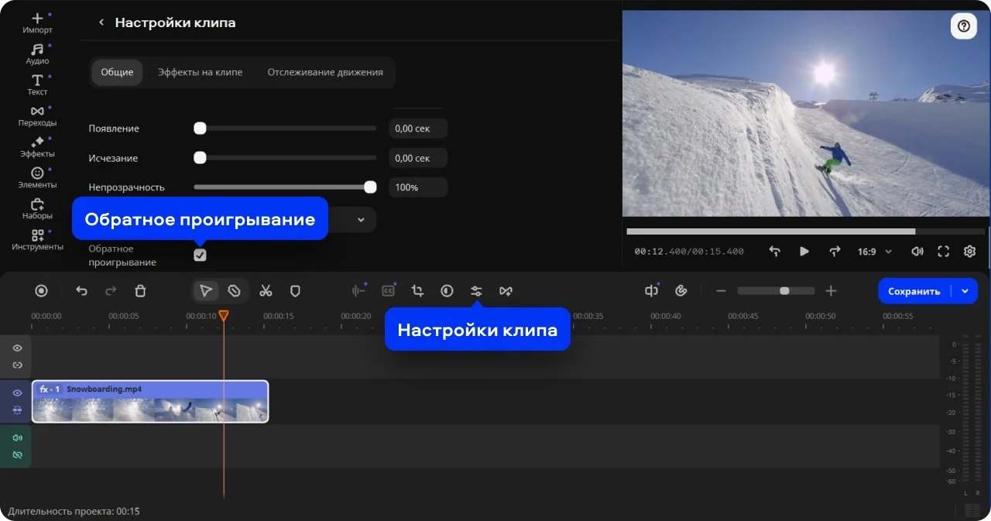The height and width of the screenshot is (521, 991).
Task: Hide the top video track with eye icon
Action: (x=17, y=348)
